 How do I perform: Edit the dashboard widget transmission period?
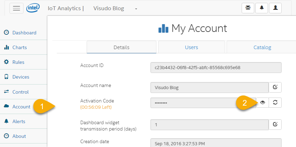[x=275, y=124]
